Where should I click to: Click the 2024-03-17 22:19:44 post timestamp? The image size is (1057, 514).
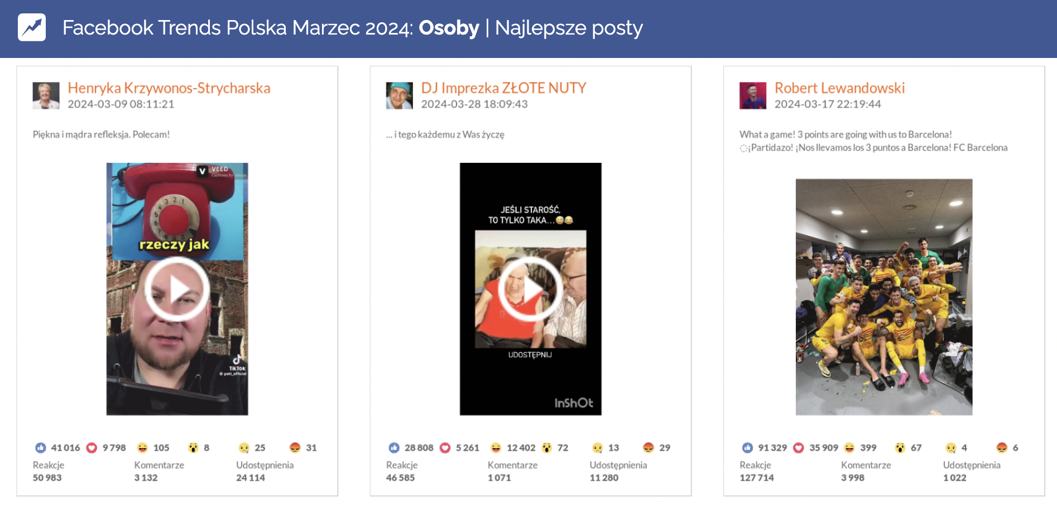pos(828,104)
